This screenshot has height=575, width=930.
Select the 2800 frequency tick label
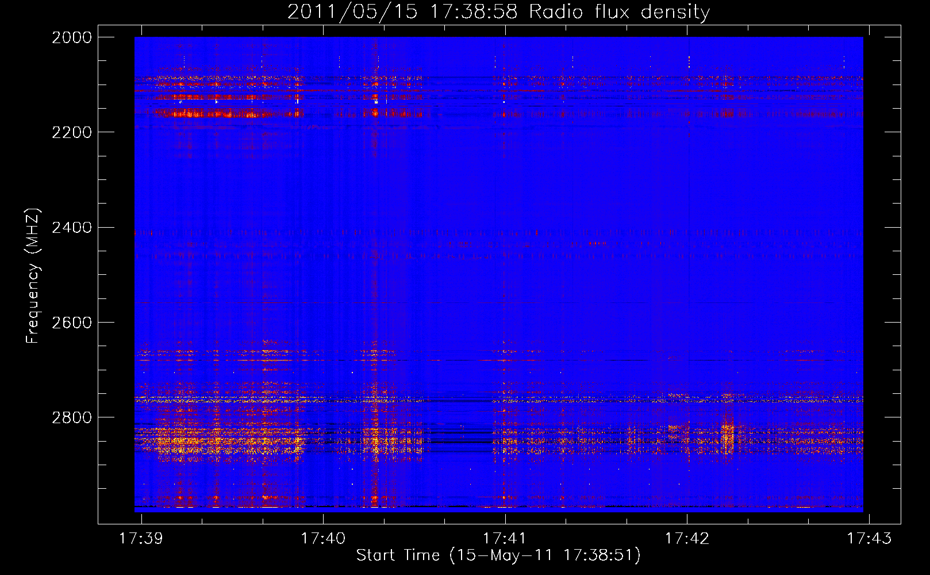pyautogui.click(x=72, y=417)
